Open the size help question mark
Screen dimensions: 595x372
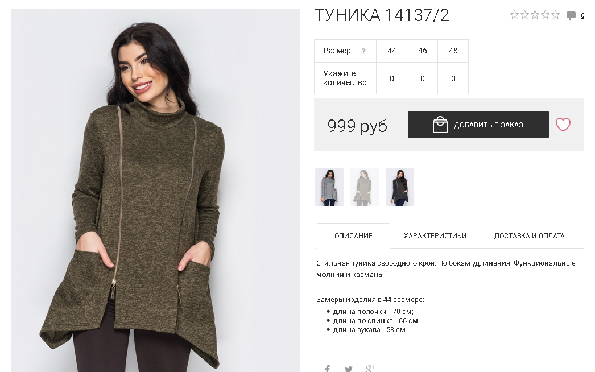pyautogui.click(x=363, y=51)
